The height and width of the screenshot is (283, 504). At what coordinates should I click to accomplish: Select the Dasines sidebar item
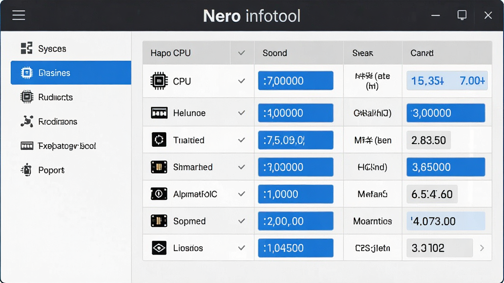click(71, 73)
